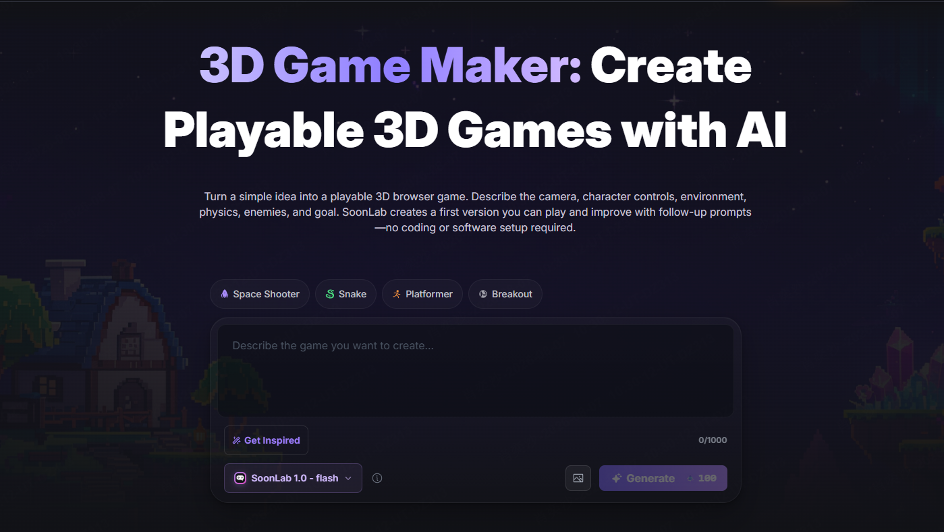This screenshot has height=532, width=944.
Task: Click the 0/1000 character counter
Action: coord(713,440)
